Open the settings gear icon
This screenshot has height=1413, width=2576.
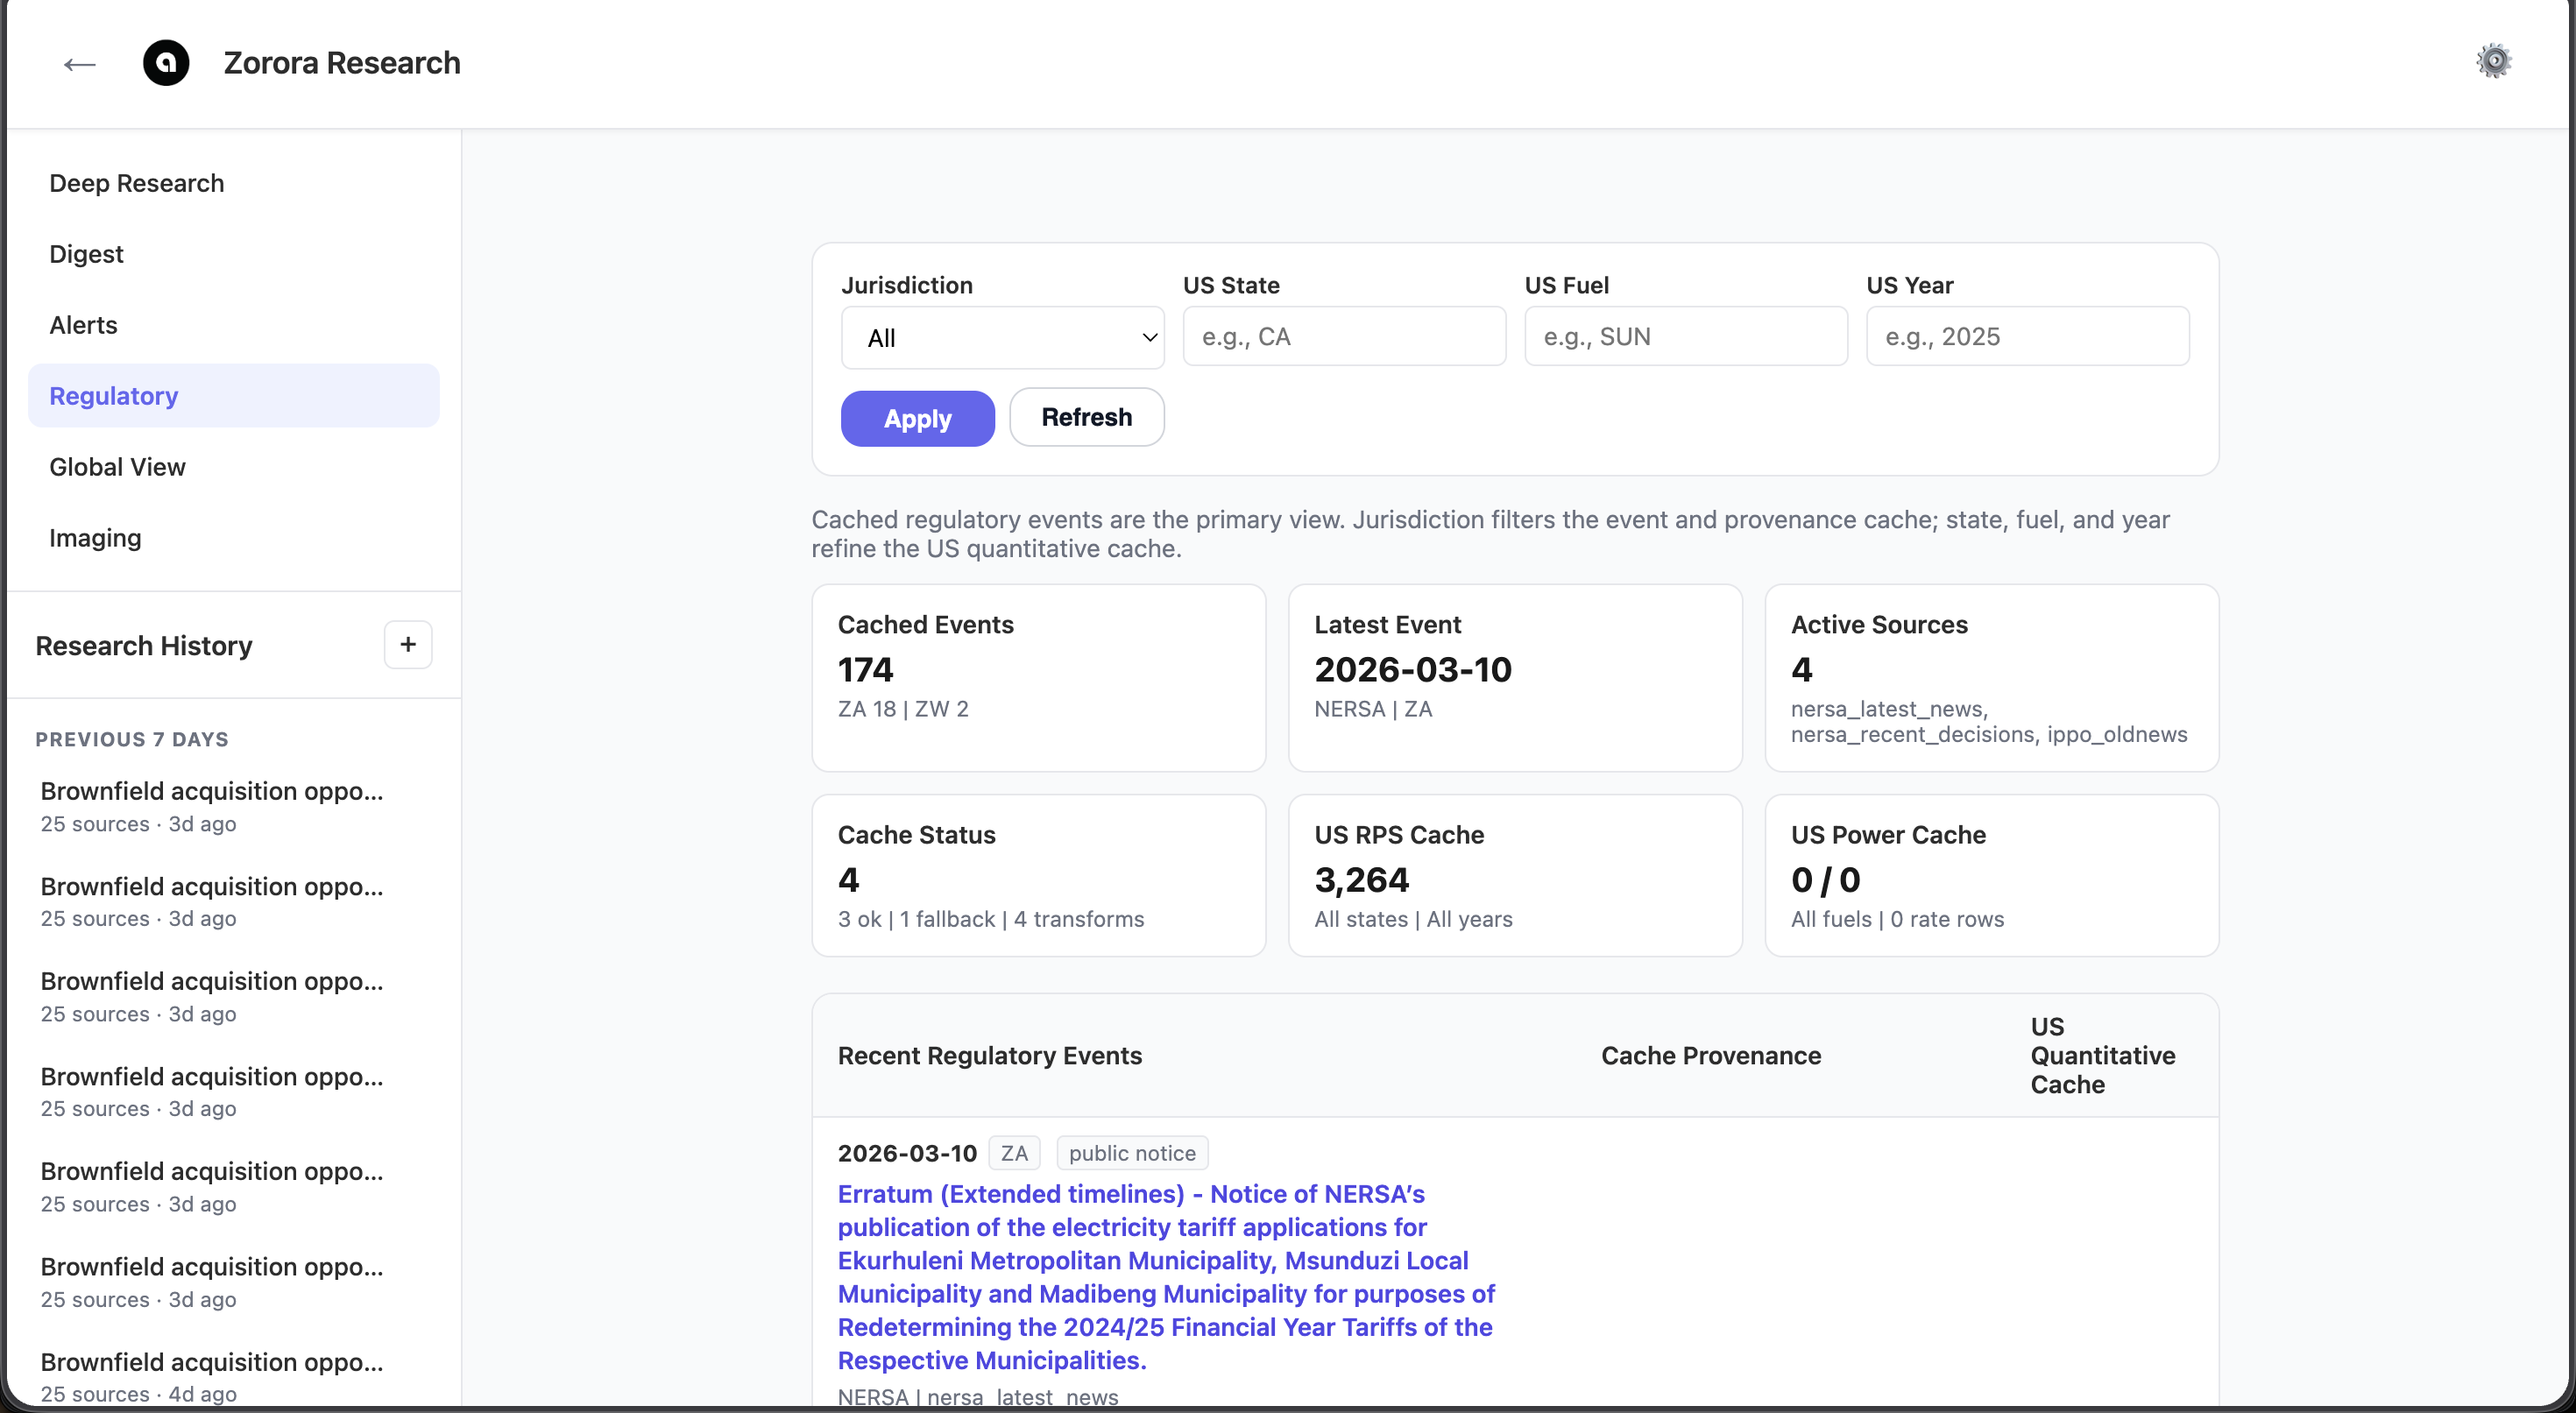click(2494, 61)
